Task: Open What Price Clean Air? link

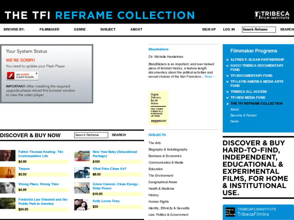Action: click(110, 169)
